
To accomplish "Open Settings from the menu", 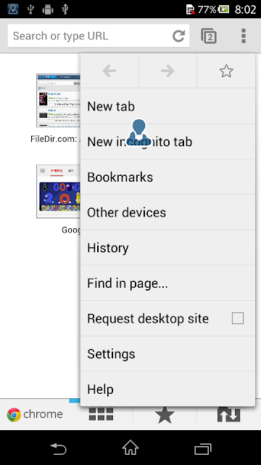I will (167, 354).
